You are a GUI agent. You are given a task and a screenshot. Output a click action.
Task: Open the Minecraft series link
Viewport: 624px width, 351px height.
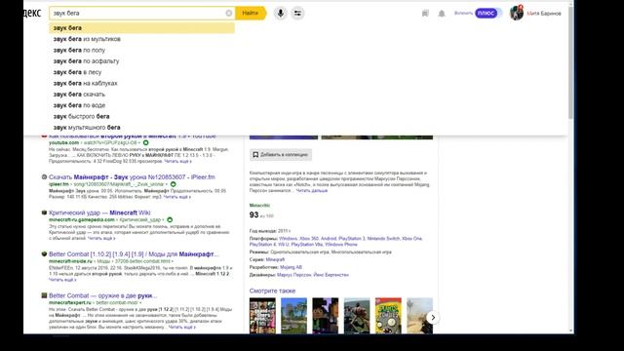[x=275, y=259]
